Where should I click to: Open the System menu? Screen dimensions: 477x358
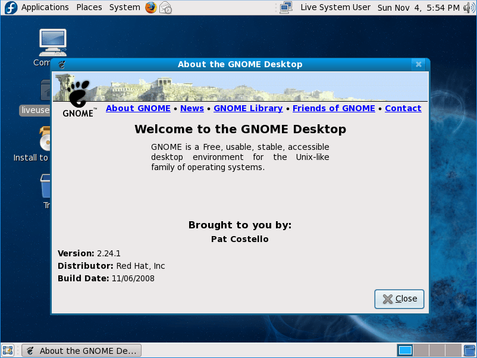[x=125, y=8]
